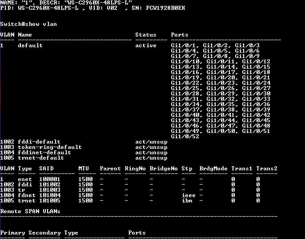This screenshot has width=305, height=239.
Task: Click the 'fddi-default' VLAN name
Action: tap(39, 142)
